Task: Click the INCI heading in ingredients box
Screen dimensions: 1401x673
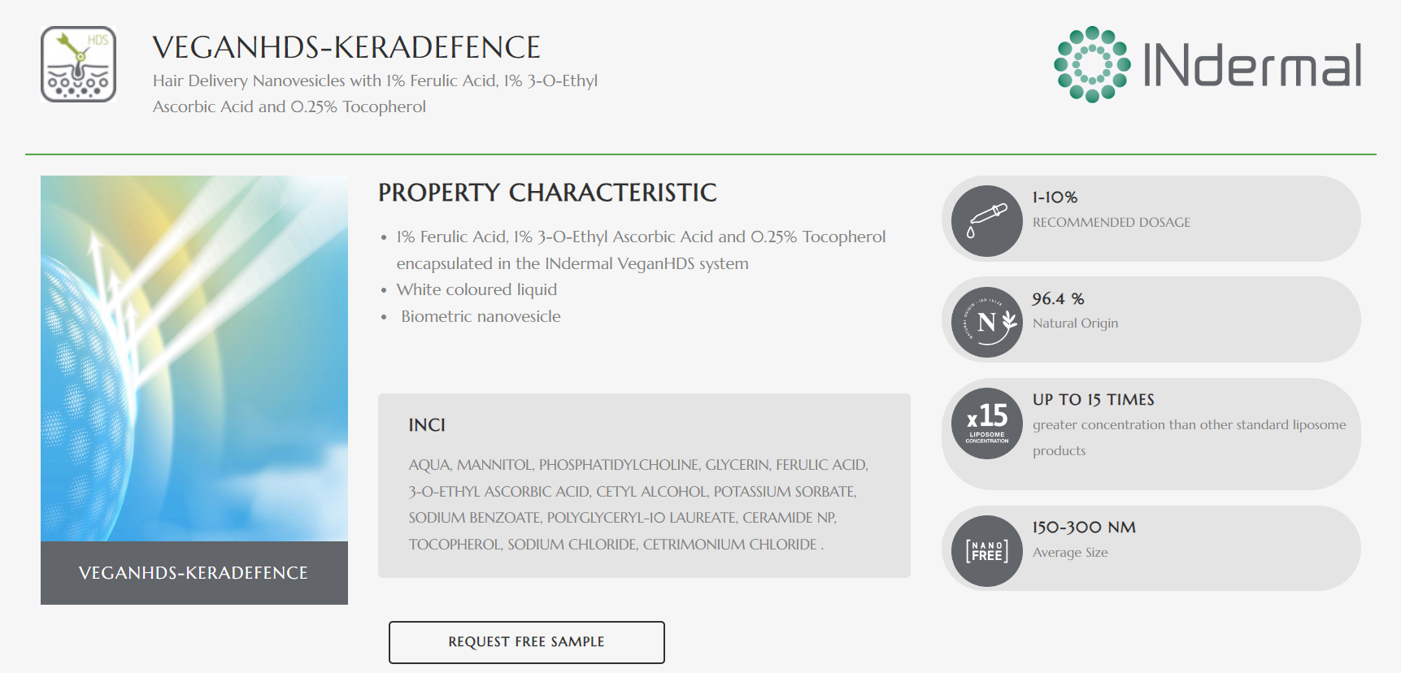Action: (427, 425)
